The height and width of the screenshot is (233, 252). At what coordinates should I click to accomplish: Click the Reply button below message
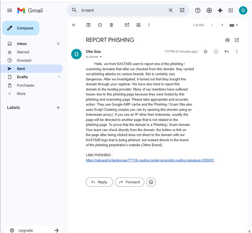point(99,182)
